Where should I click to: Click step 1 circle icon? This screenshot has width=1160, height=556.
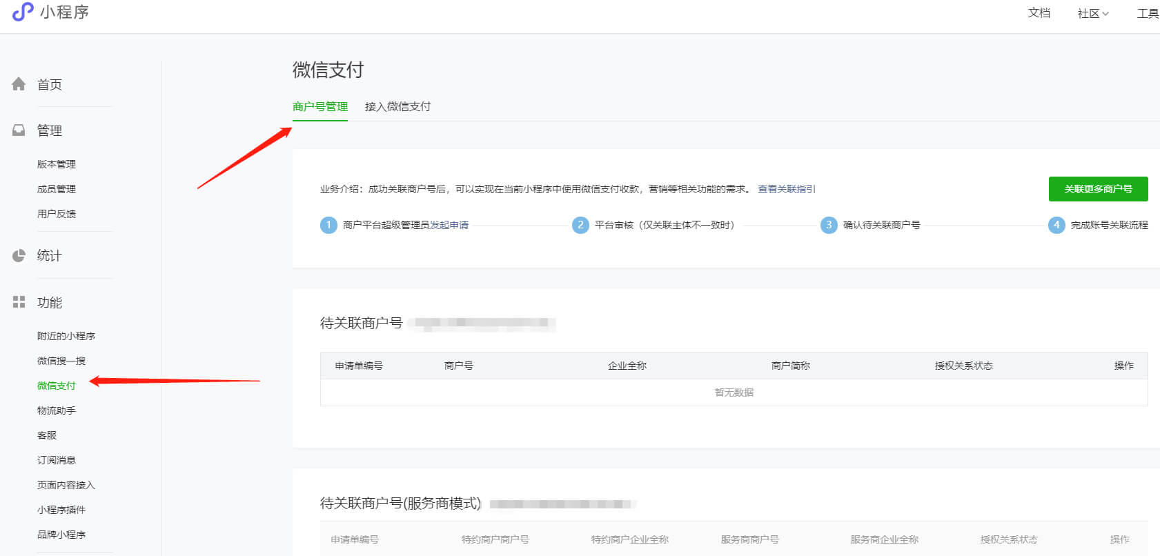click(328, 225)
